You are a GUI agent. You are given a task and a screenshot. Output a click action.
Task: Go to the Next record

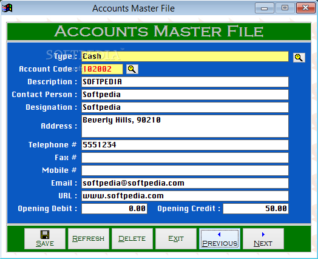tap(263, 238)
